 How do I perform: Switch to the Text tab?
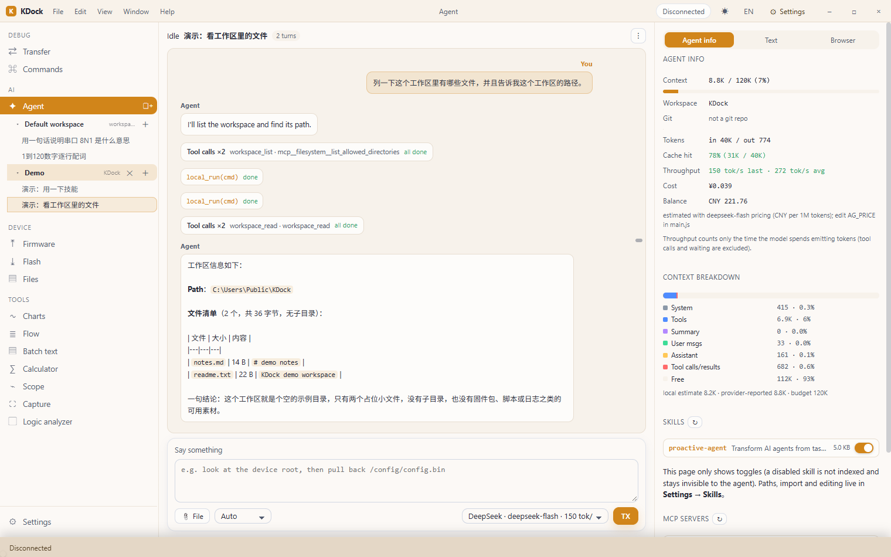click(x=771, y=40)
